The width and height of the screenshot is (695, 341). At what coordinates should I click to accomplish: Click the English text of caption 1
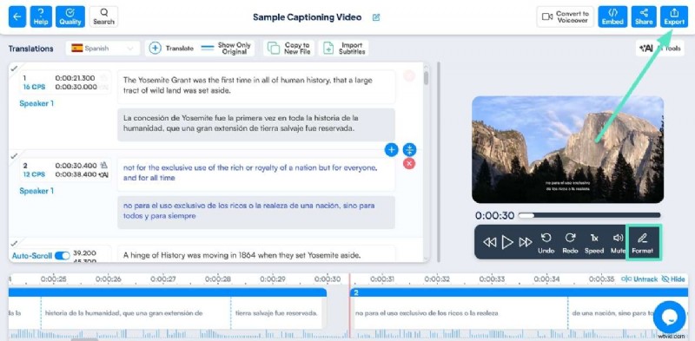[256, 86]
